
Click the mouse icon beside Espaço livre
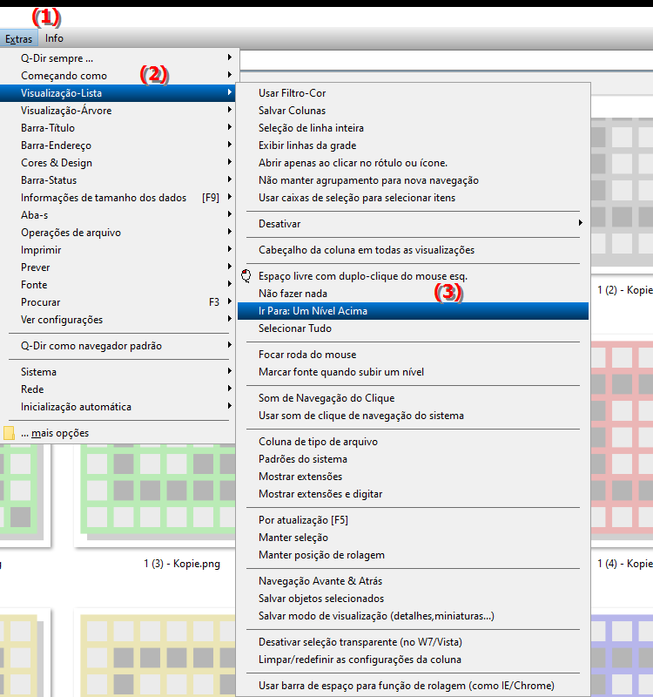point(246,276)
